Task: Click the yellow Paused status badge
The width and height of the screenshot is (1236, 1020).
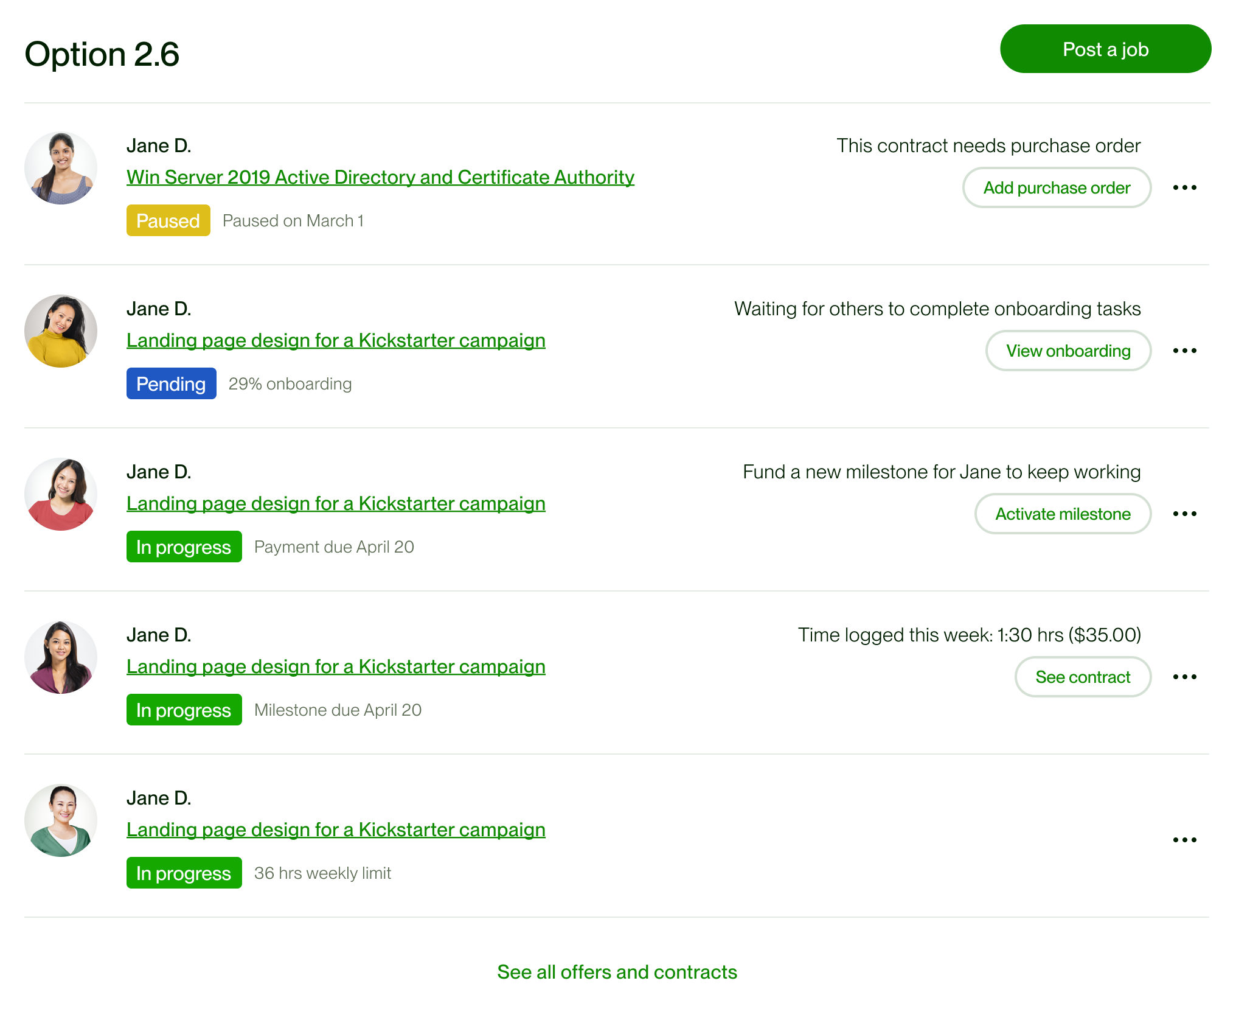Action: pyautogui.click(x=168, y=220)
